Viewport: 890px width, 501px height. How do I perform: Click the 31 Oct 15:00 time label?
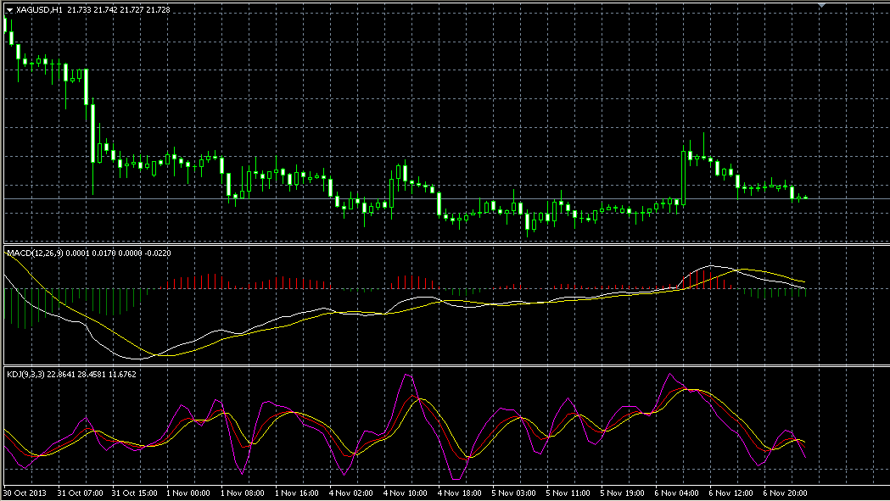[x=135, y=493]
